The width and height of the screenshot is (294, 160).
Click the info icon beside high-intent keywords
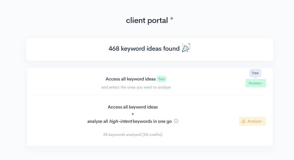pos(176,121)
